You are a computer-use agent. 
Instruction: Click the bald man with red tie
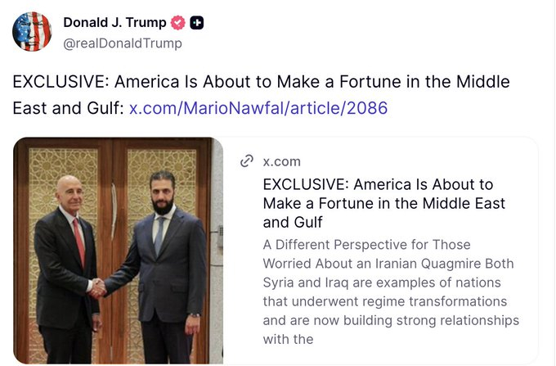pyautogui.click(x=66, y=269)
